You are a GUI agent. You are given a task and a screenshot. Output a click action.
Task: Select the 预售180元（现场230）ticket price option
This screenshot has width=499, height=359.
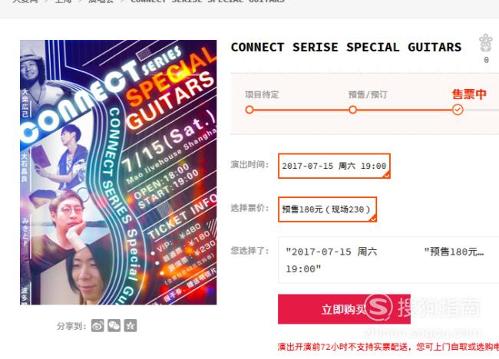[x=328, y=209]
